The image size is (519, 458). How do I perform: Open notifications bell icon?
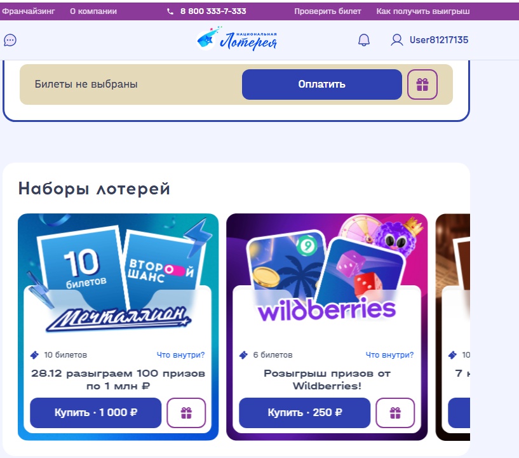click(x=364, y=40)
